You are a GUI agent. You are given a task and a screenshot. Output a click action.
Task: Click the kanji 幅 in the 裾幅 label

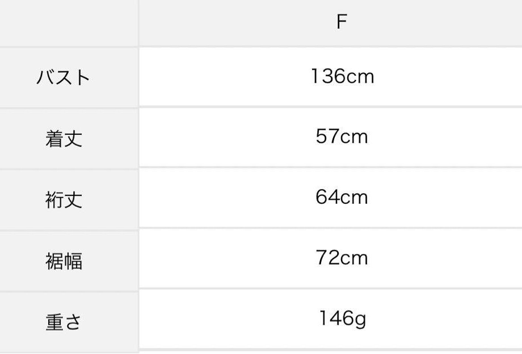click(x=73, y=261)
